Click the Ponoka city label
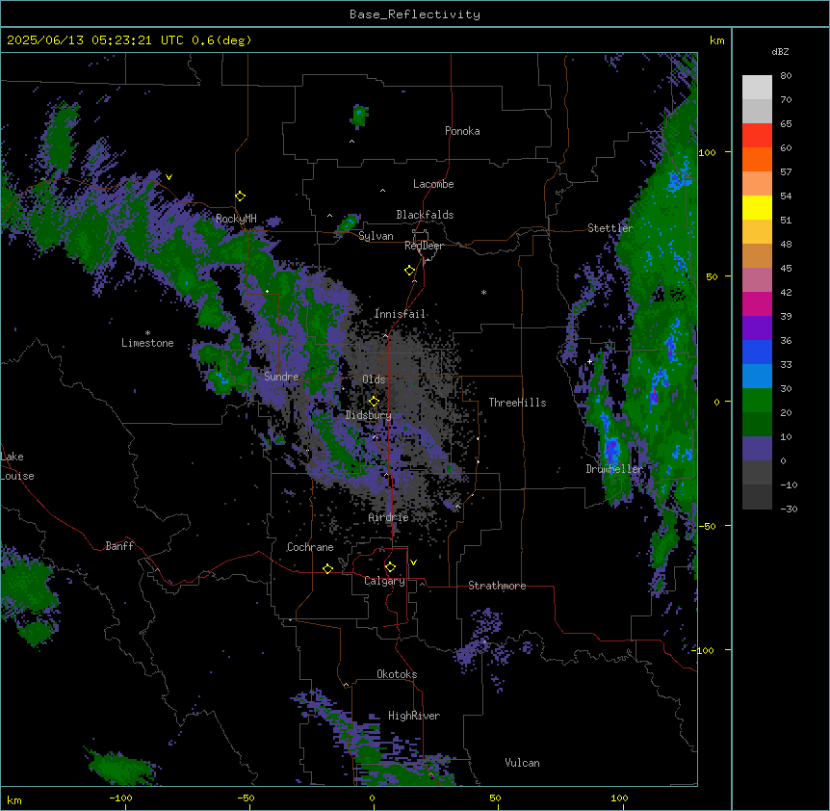The height and width of the screenshot is (811, 830). [x=462, y=131]
